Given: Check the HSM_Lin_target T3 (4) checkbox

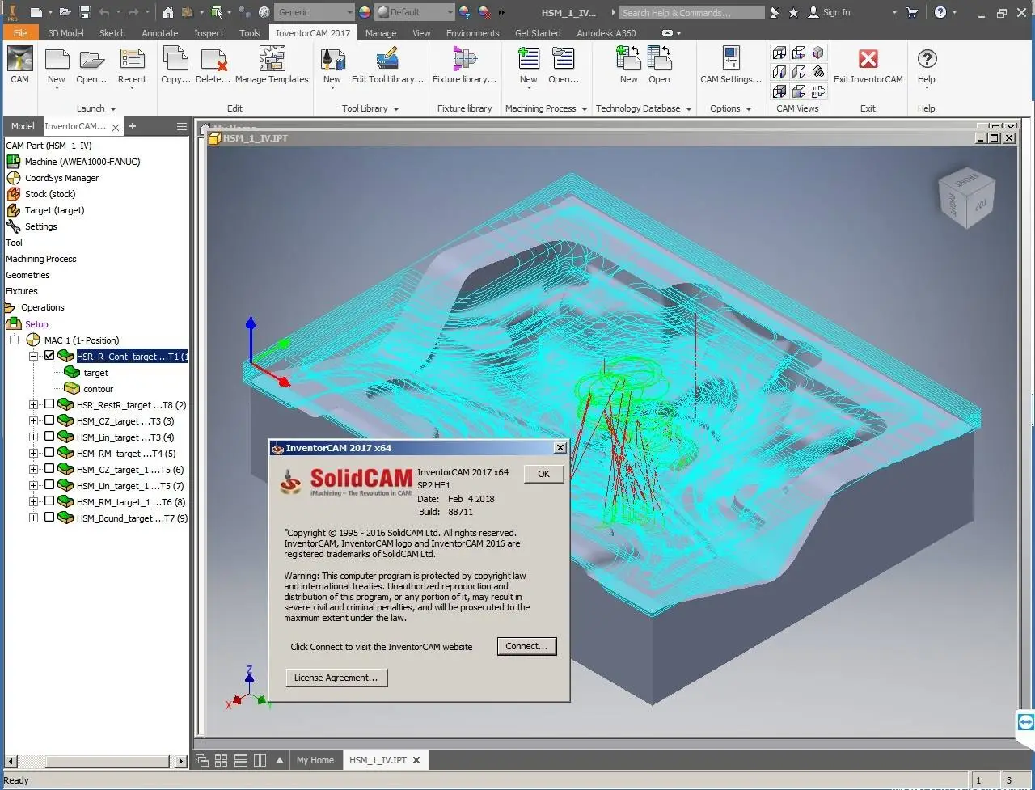Looking at the screenshot, I should pos(49,436).
